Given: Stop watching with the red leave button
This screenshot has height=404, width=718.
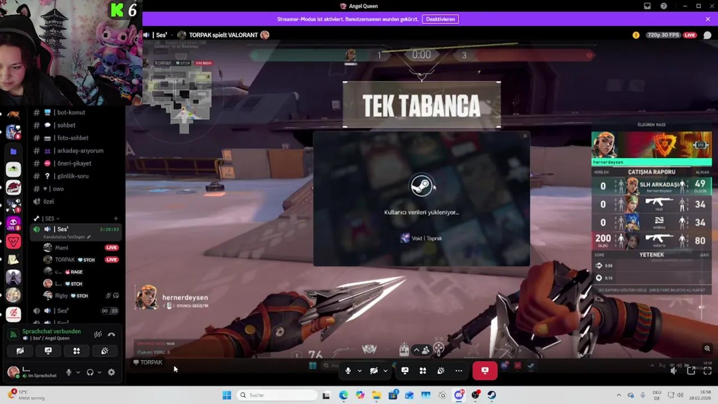Looking at the screenshot, I should tap(485, 370).
